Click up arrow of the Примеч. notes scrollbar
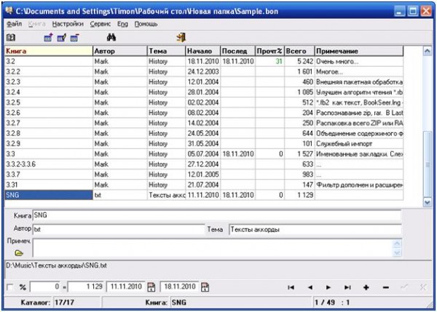The image size is (437, 312). click(397, 244)
